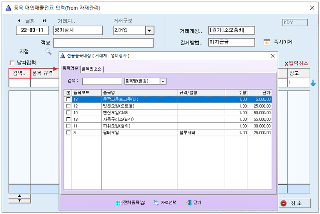Click the 검색.. header button
320x214 pixels.
(x=20, y=73)
